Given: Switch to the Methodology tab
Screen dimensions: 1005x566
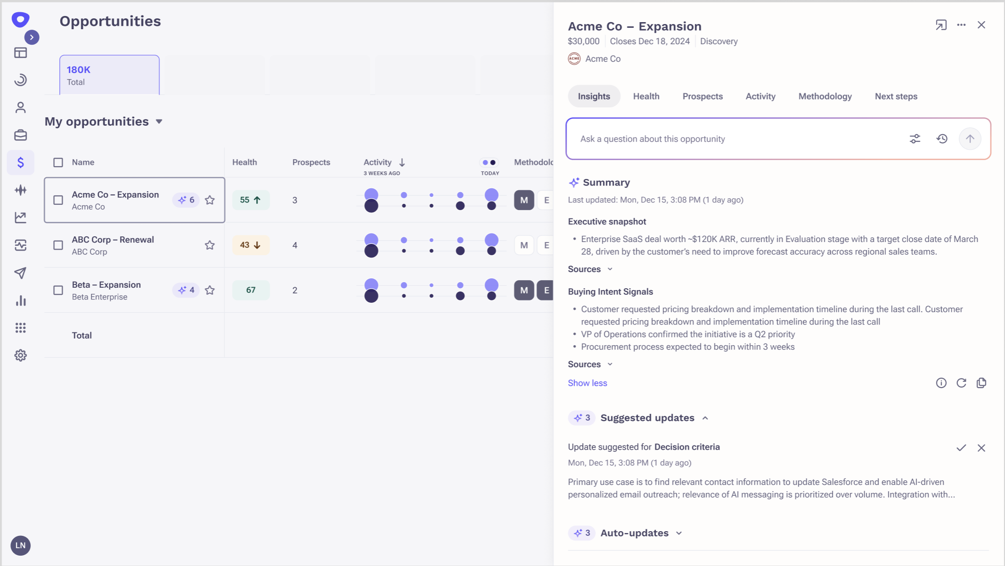Looking at the screenshot, I should [x=825, y=96].
